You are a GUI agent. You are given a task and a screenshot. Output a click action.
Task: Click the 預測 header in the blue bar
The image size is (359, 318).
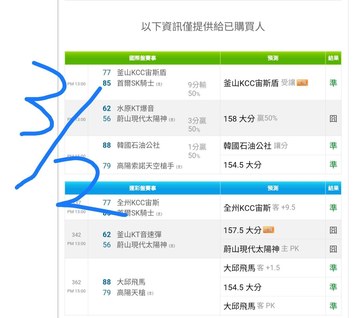pyautogui.click(x=273, y=188)
